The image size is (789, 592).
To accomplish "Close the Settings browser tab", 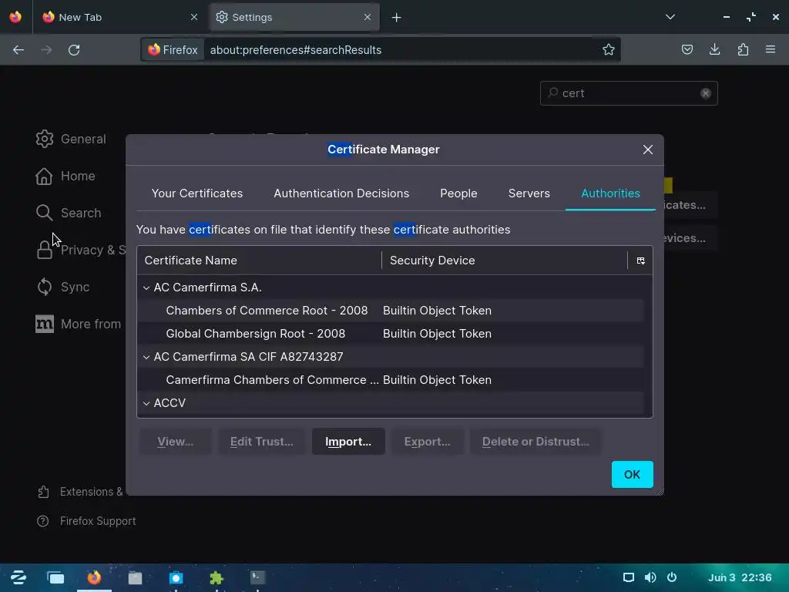I will point(368,17).
